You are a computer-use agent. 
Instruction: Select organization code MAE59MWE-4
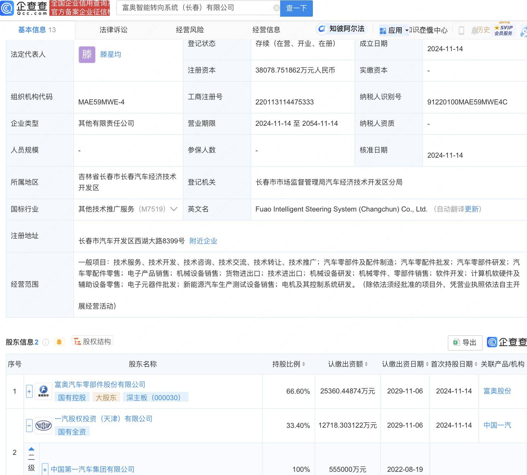[101, 102]
